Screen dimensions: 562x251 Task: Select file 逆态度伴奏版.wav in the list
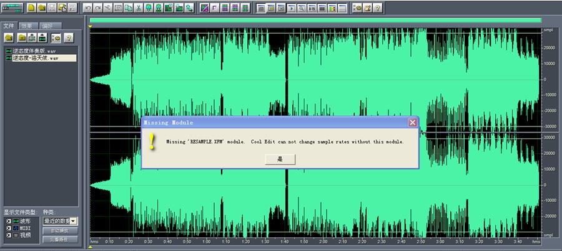click(x=34, y=51)
